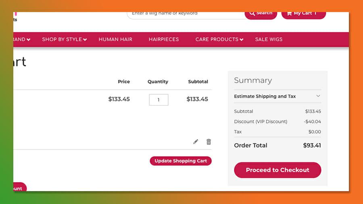Viewport: 363px width, 204px height.
Task: Click the magnifier Search button
Action: point(261,13)
